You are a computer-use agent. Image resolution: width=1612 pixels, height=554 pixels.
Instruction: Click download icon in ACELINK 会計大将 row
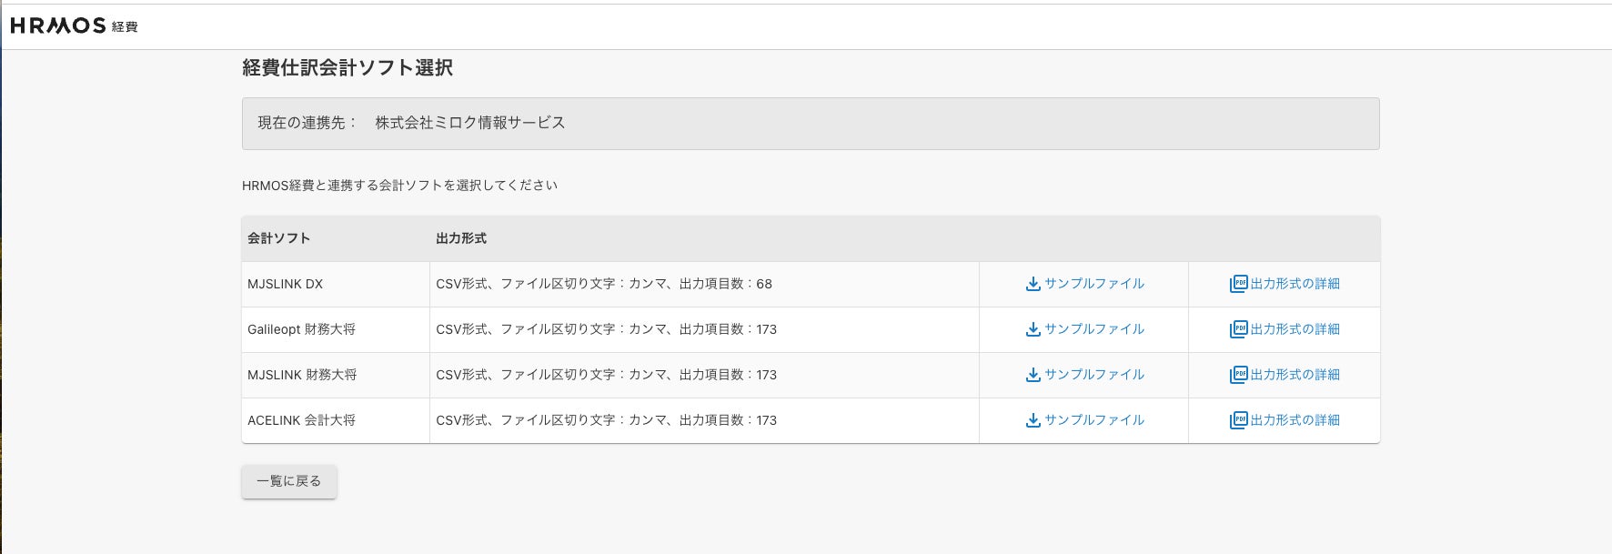[1033, 420]
